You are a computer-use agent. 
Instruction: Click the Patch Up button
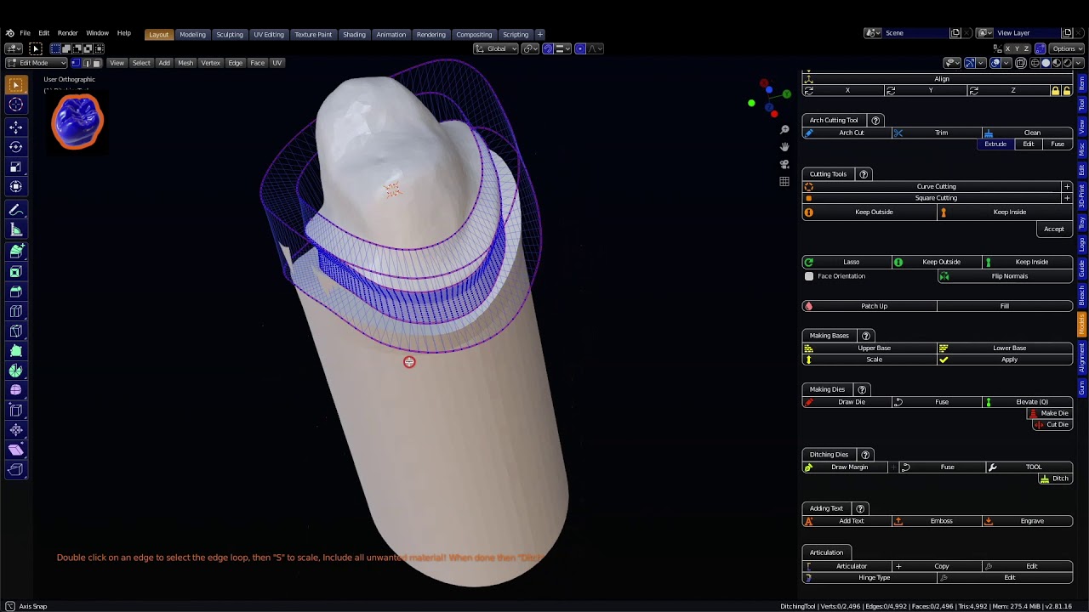pos(869,306)
